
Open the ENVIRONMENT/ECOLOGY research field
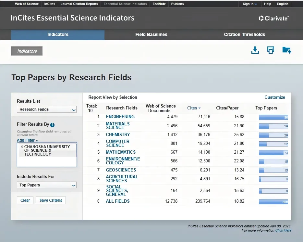[123, 161]
